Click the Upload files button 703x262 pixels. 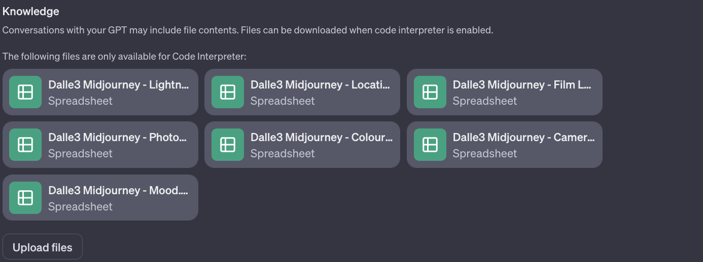[43, 247]
